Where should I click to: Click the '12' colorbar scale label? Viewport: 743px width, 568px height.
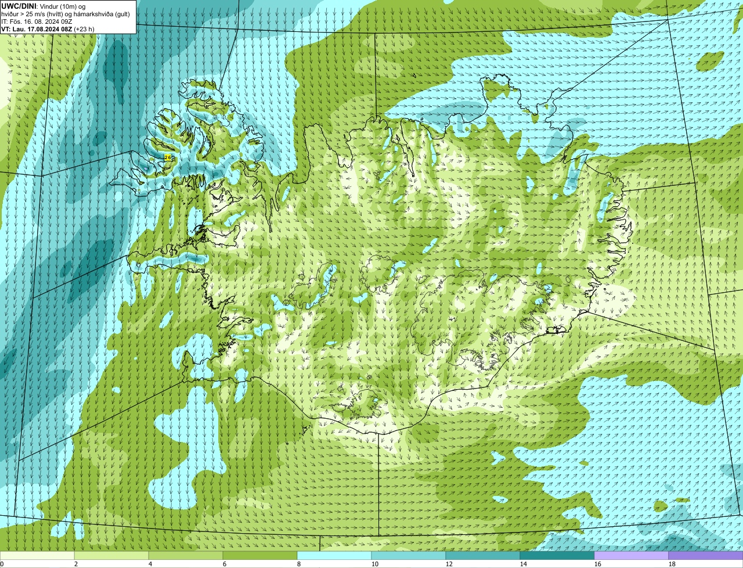pos(449,564)
